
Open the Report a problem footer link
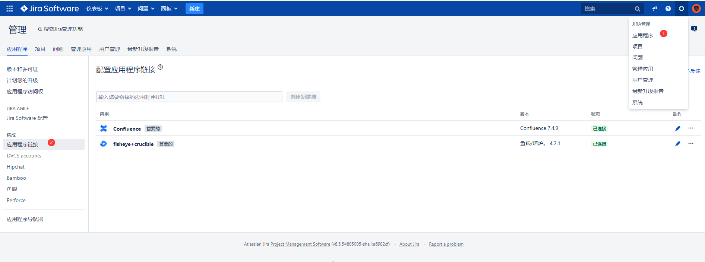(x=446, y=244)
